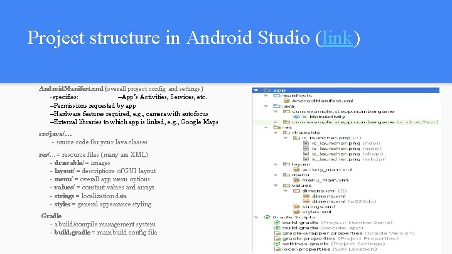Select the 'app' label in project tree

point(279,90)
